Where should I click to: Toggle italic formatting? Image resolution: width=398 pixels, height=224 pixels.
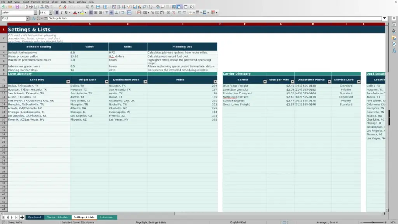[x=61, y=13]
